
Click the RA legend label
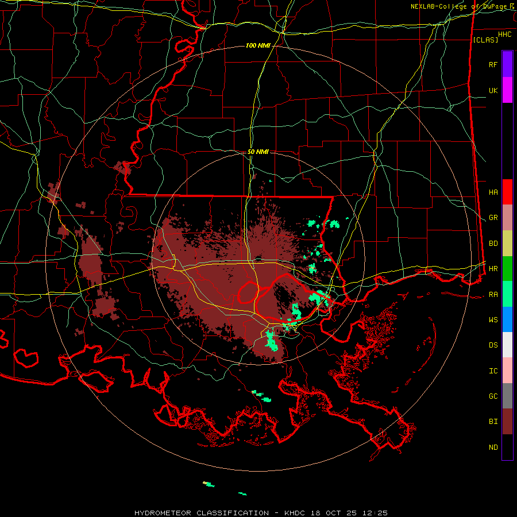[493, 295]
